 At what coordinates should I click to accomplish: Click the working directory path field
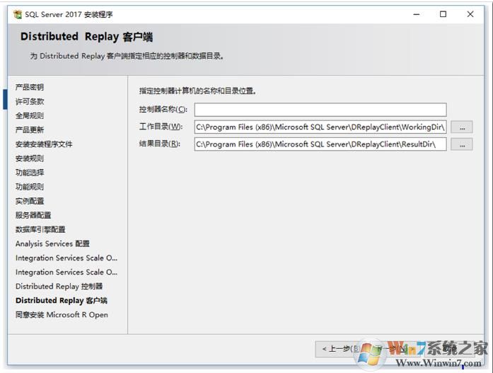coord(320,127)
